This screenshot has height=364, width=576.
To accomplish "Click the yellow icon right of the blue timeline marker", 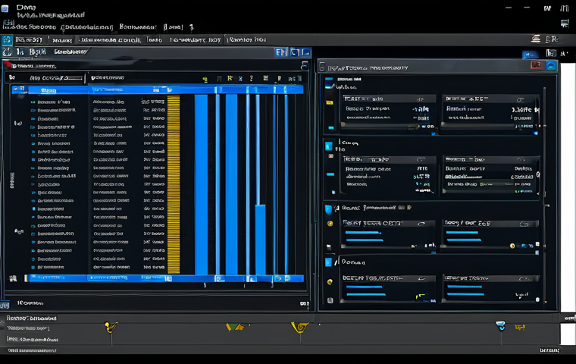I will tap(520, 327).
